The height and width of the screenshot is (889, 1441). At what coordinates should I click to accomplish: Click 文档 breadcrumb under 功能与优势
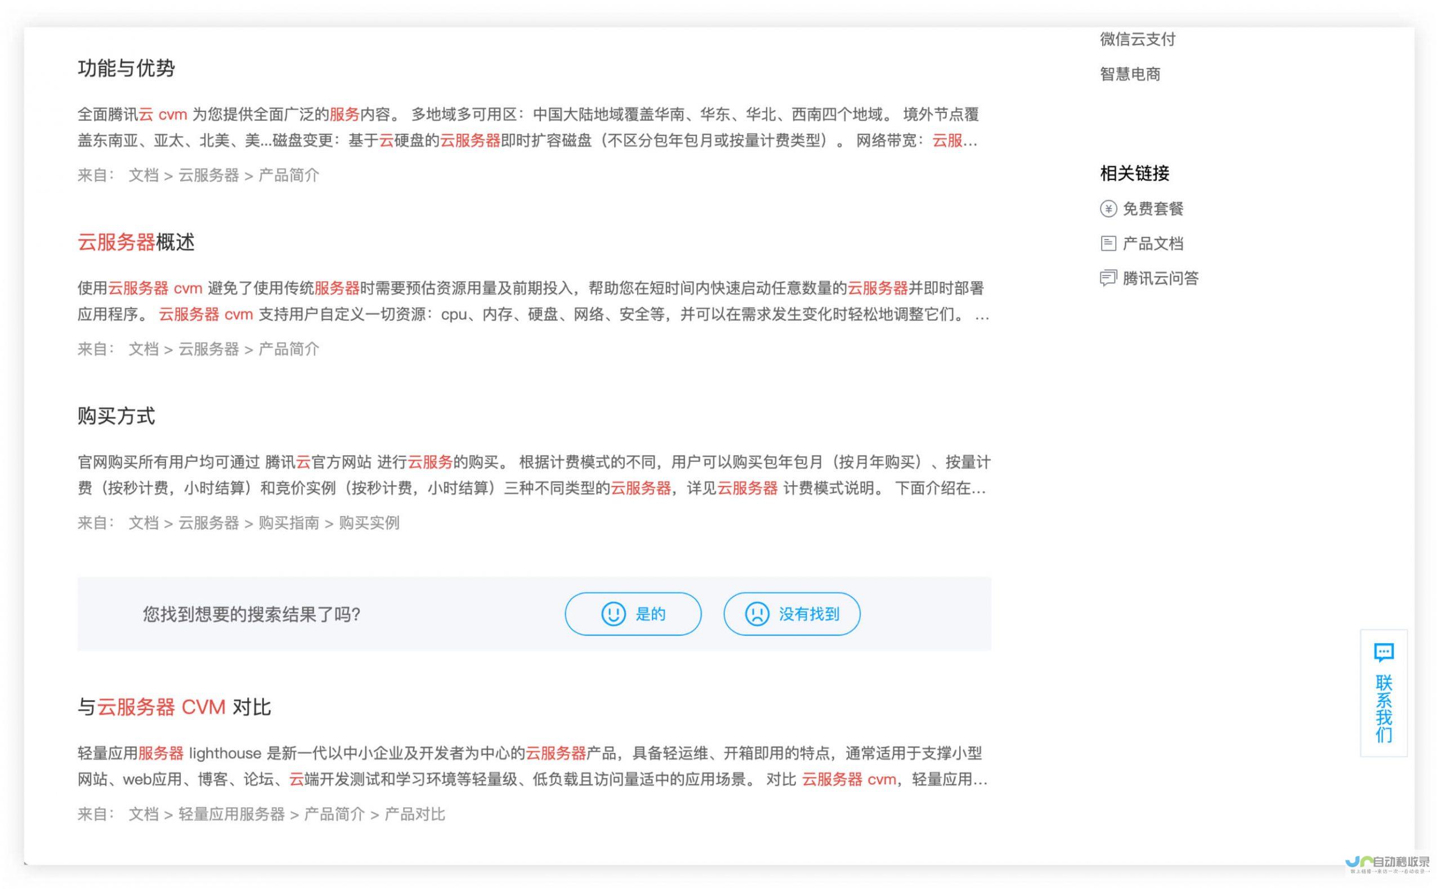point(144,175)
